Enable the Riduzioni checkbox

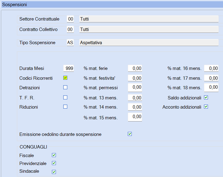click(65, 107)
